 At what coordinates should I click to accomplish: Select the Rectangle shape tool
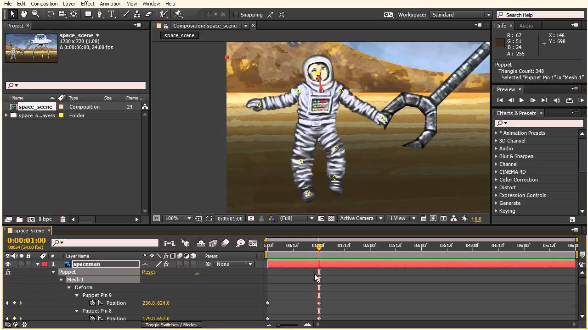pyautogui.click(x=89, y=14)
